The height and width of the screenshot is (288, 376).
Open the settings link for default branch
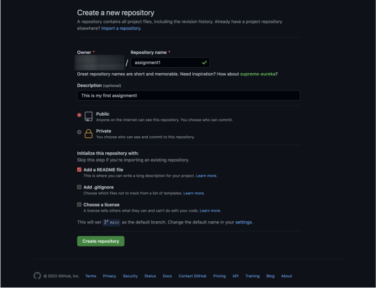pyautogui.click(x=243, y=222)
